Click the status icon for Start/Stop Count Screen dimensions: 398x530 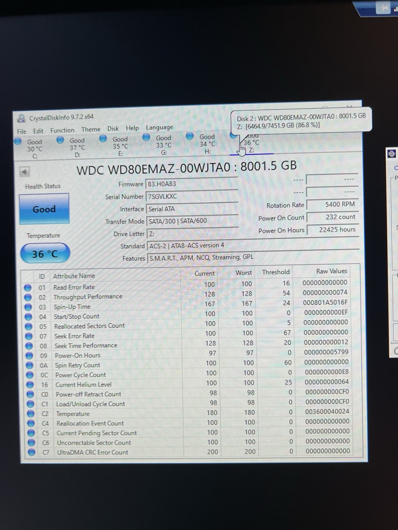(x=29, y=317)
